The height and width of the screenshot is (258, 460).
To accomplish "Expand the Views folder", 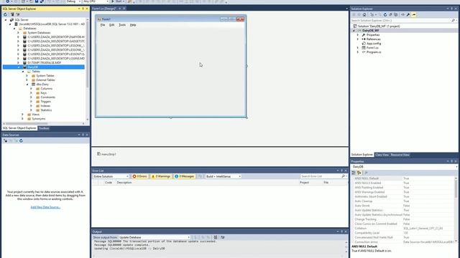I will click(23, 115).
